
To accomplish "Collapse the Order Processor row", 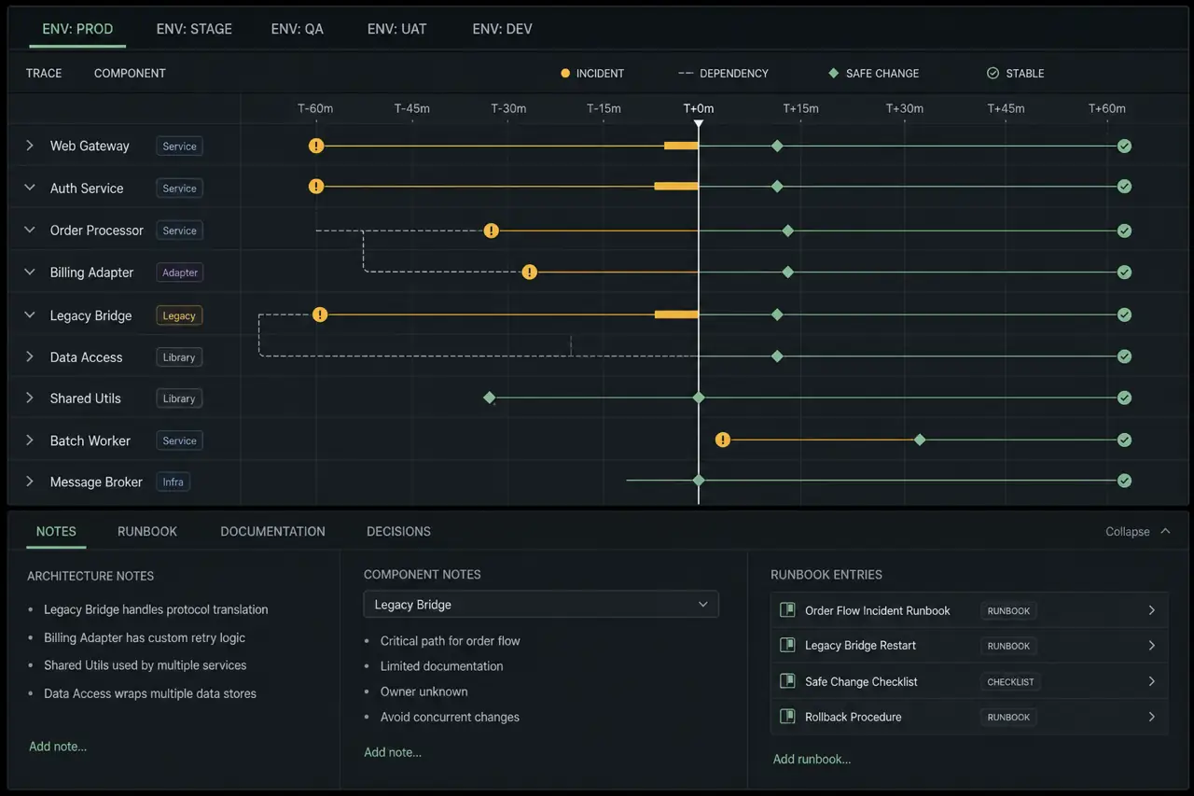I will tap(30, 230).
